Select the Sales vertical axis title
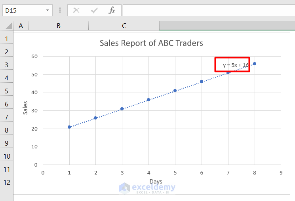Screen dimensions: 295x201 (x=25, y=108)
